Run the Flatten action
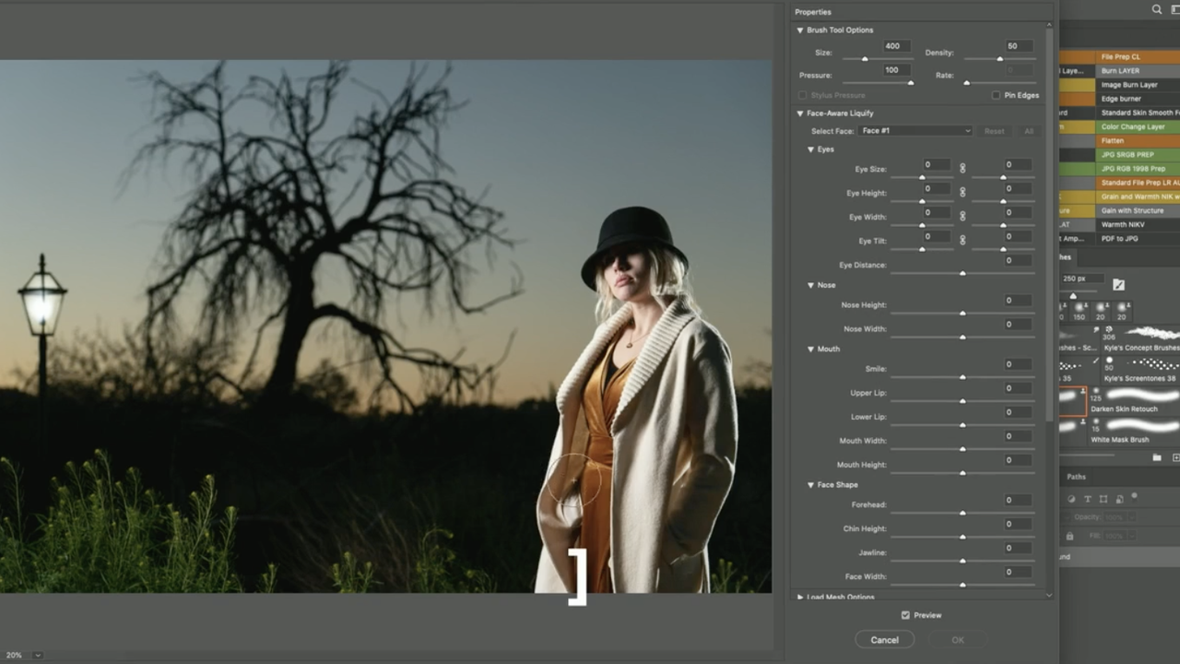The image size is (1180, 664). point(1138,140)
